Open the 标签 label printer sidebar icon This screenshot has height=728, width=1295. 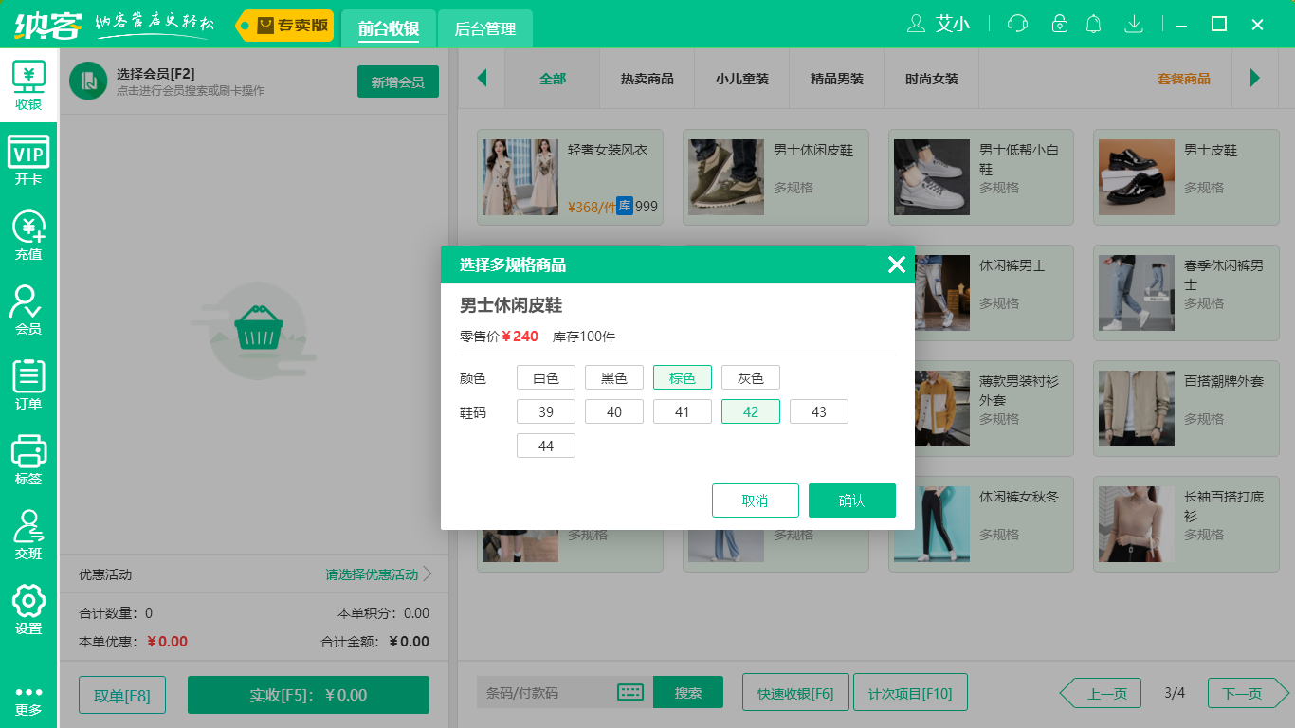tap(28, 461)
